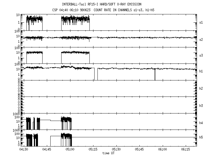Screen dimensions: 207x158
Task: Click the narrow h1 dropout spike before 06:00
Action: point(155,75)
